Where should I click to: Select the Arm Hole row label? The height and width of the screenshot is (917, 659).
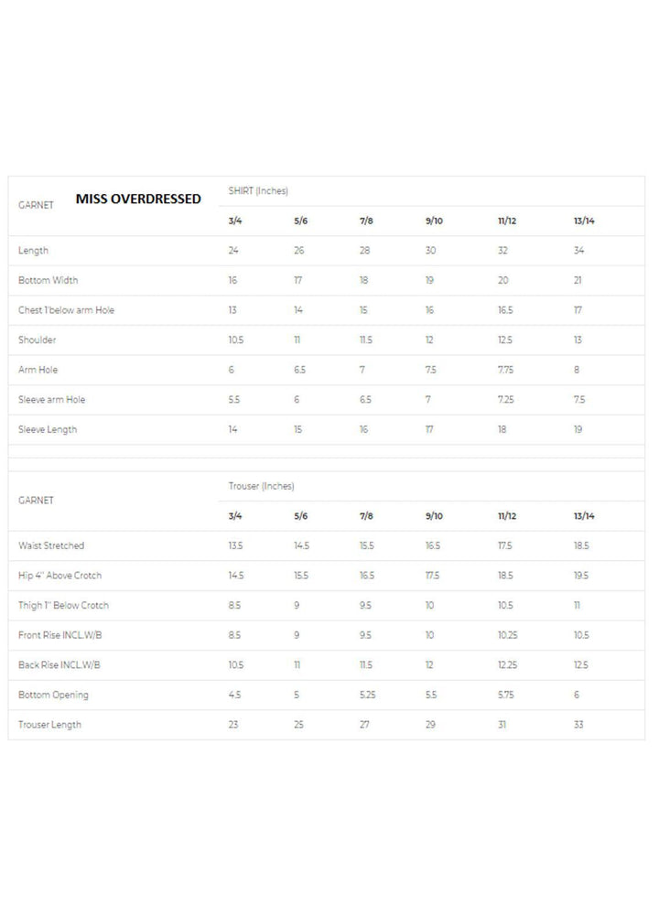(x=38, y=370)
